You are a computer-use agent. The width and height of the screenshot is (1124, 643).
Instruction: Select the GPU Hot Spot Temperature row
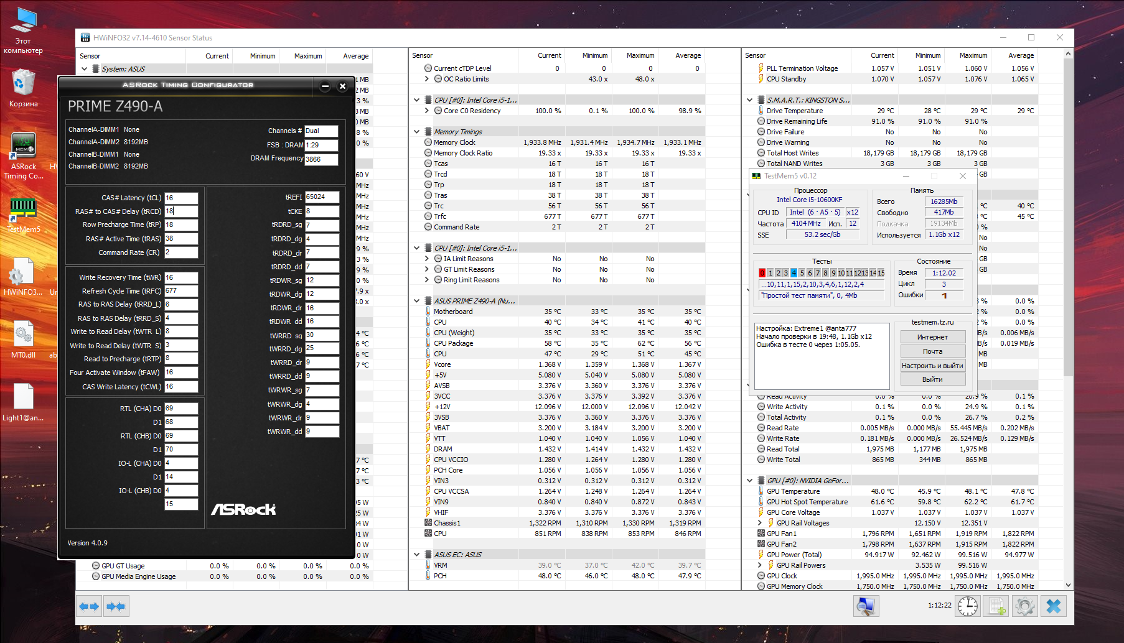point(890,502)
